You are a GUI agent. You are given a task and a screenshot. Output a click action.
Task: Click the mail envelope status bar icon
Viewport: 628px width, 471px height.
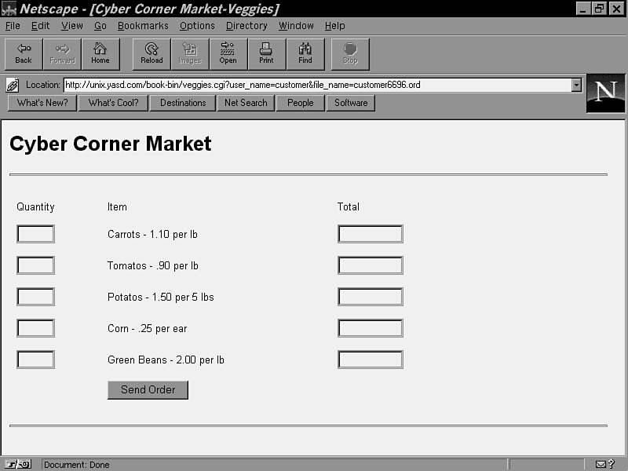point(601,464)
